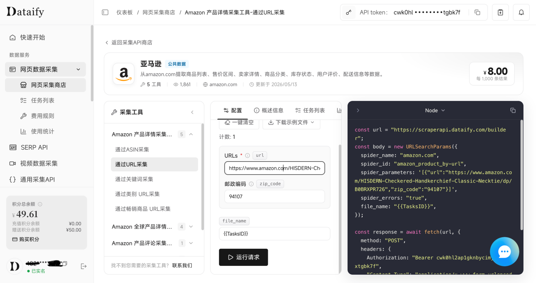Copy the API token with the copy icon
The image size is (536, 283).
tap(477, 13)
